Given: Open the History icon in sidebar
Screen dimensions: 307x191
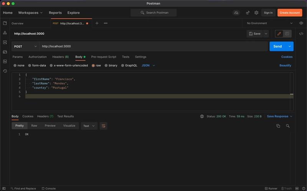Looking at the screenshot, I should click(5, 71).
